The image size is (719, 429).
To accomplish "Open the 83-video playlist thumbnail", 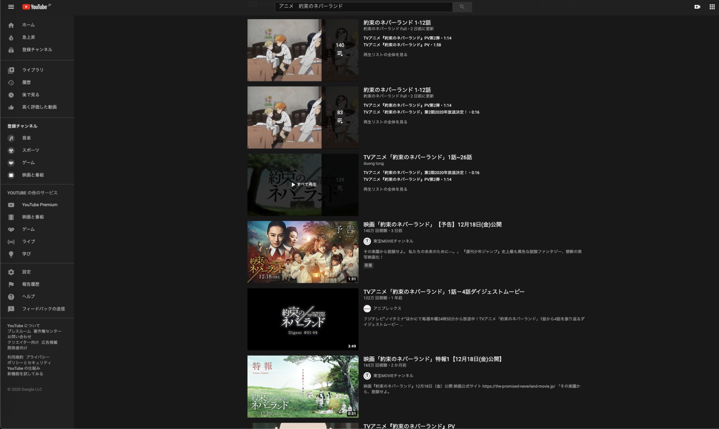I will [303, 118].
